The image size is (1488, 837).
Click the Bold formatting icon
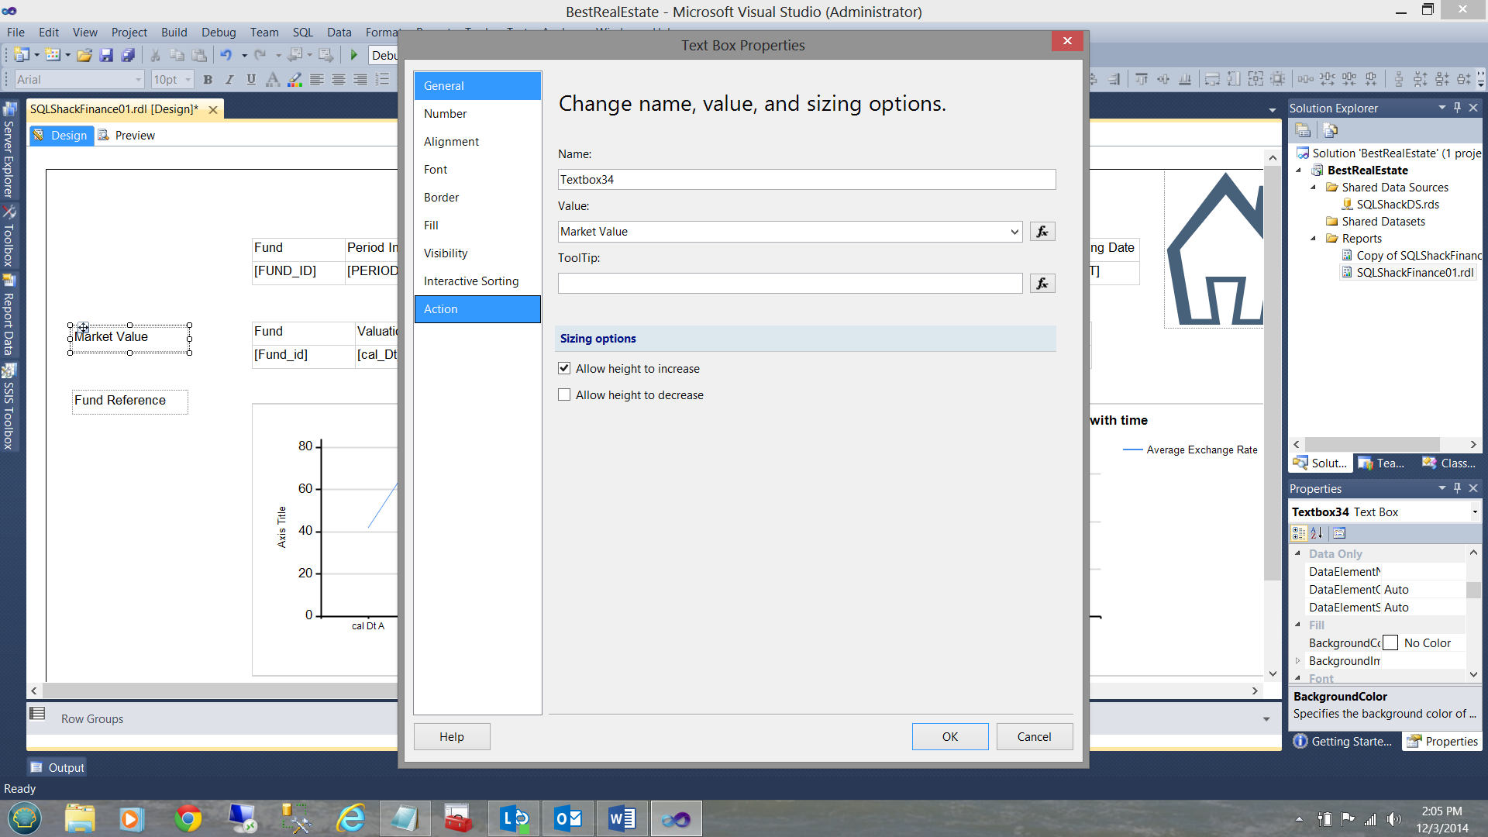pyautogui.click(x=208, y=79)
